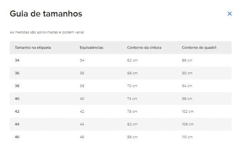Click the Contorno da cintura column header

pyautogui.click(x=144, y=48)
